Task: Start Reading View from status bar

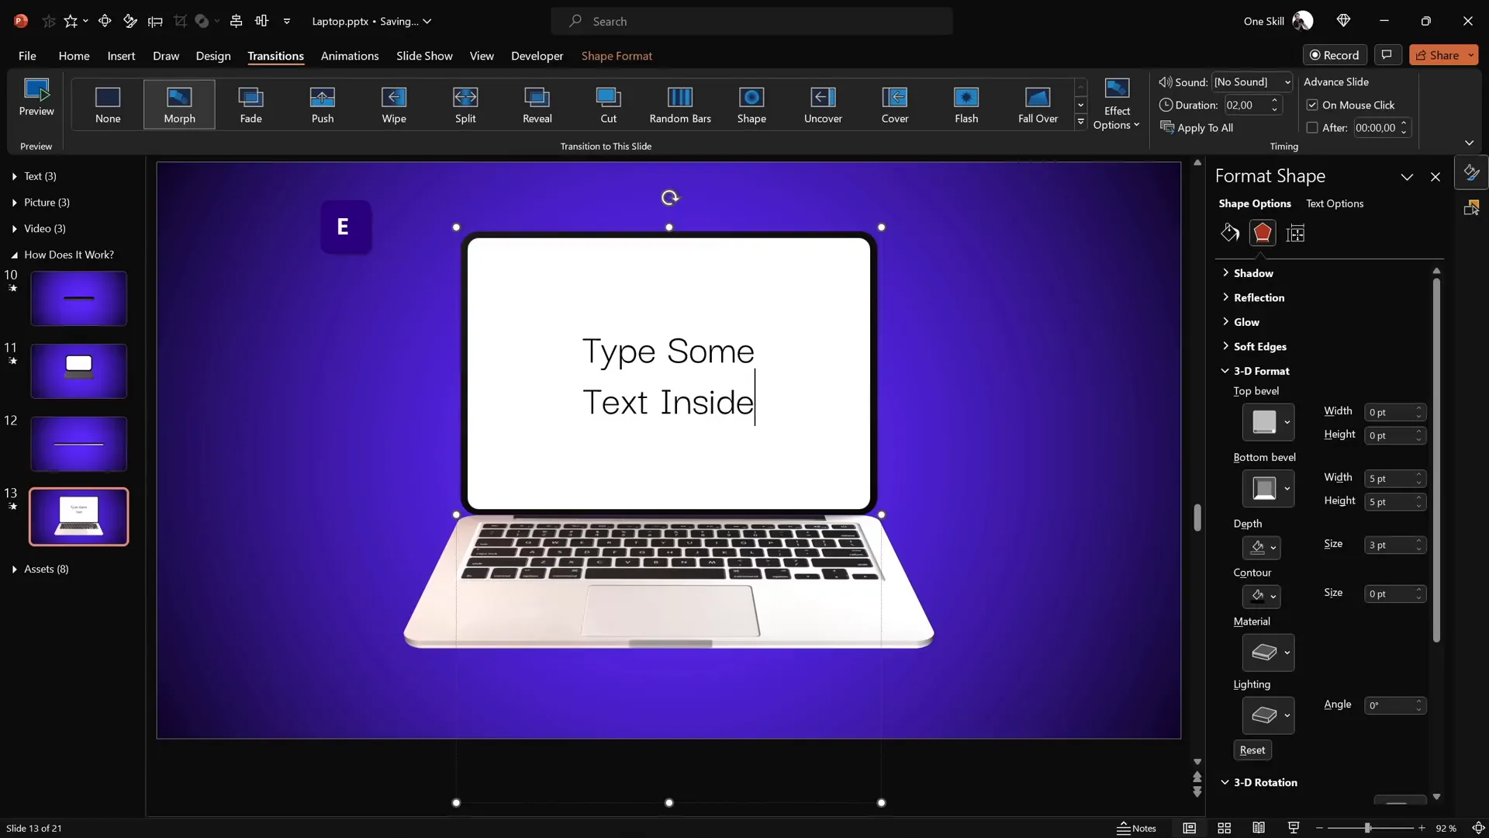Action: coord(1259,828)
